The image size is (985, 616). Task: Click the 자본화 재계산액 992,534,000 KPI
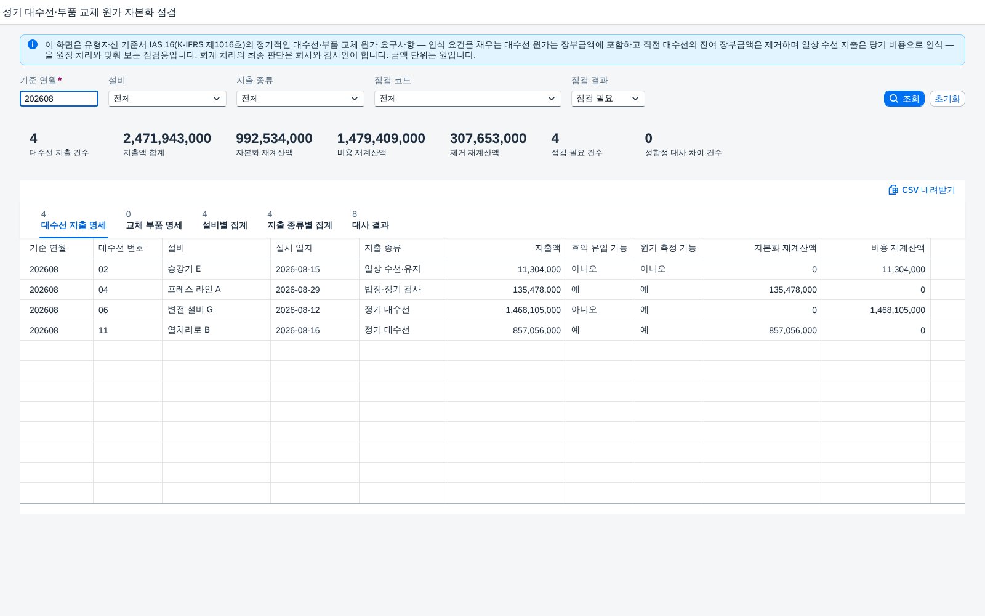coord(274,144)
